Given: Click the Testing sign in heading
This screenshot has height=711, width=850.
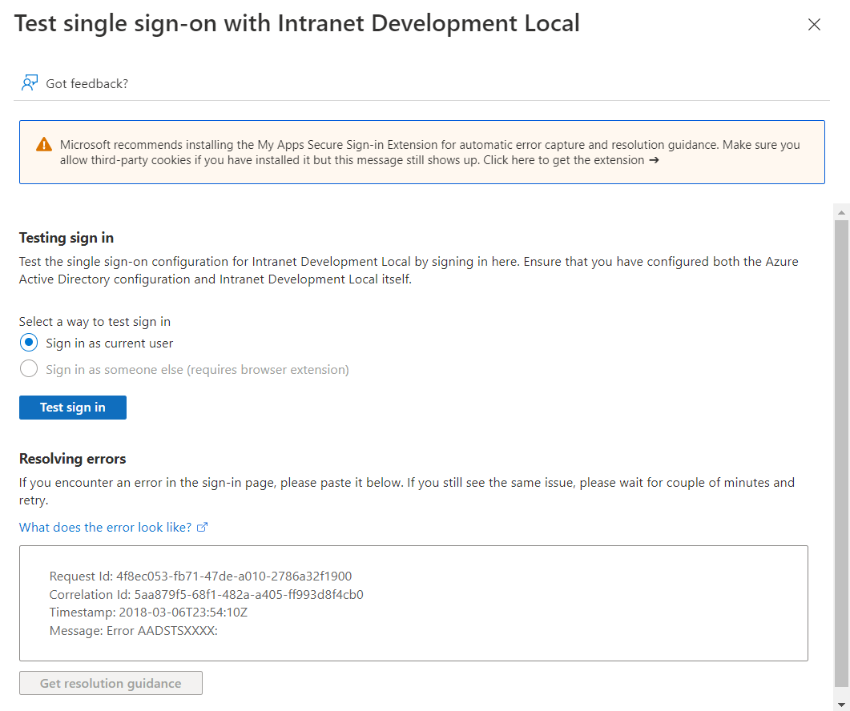Looking at the screenshot, I should click(66, 238).
